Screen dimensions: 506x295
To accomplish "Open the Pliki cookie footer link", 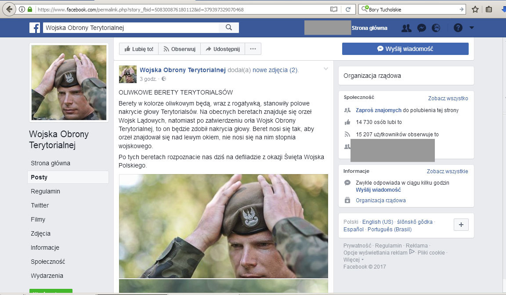I will 431,253.
